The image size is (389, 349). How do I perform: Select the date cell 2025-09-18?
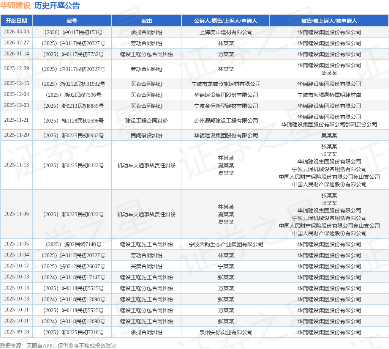pyautogui.click(x=16, y=332)
